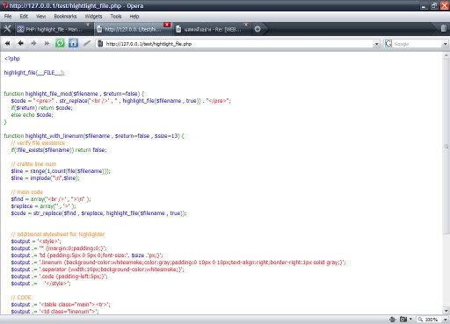Click the Google search input field
The height and width of the screenshot is (324, 450).
pos(417,44)
